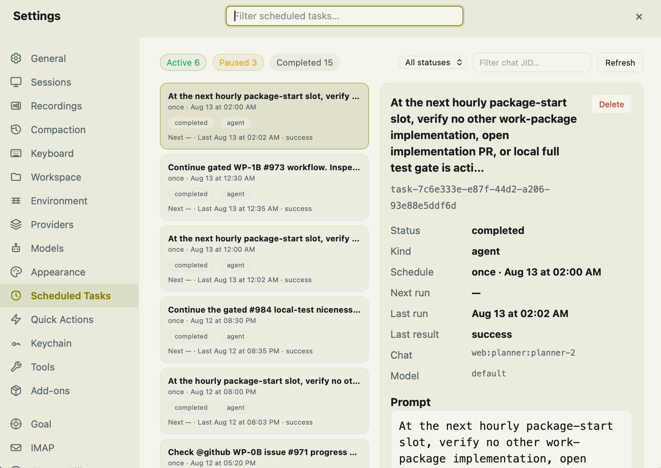This screenshot has height=468, width=661.
Task: Click the IMAP envelope icon
Action: (x=16, y=448)
